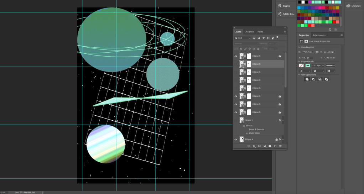Toggle Outer Glow effect visibility
The height and width of the screenshot is (194, 364).
247,133
